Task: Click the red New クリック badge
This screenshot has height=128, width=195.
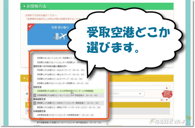Action: (167, 94)
